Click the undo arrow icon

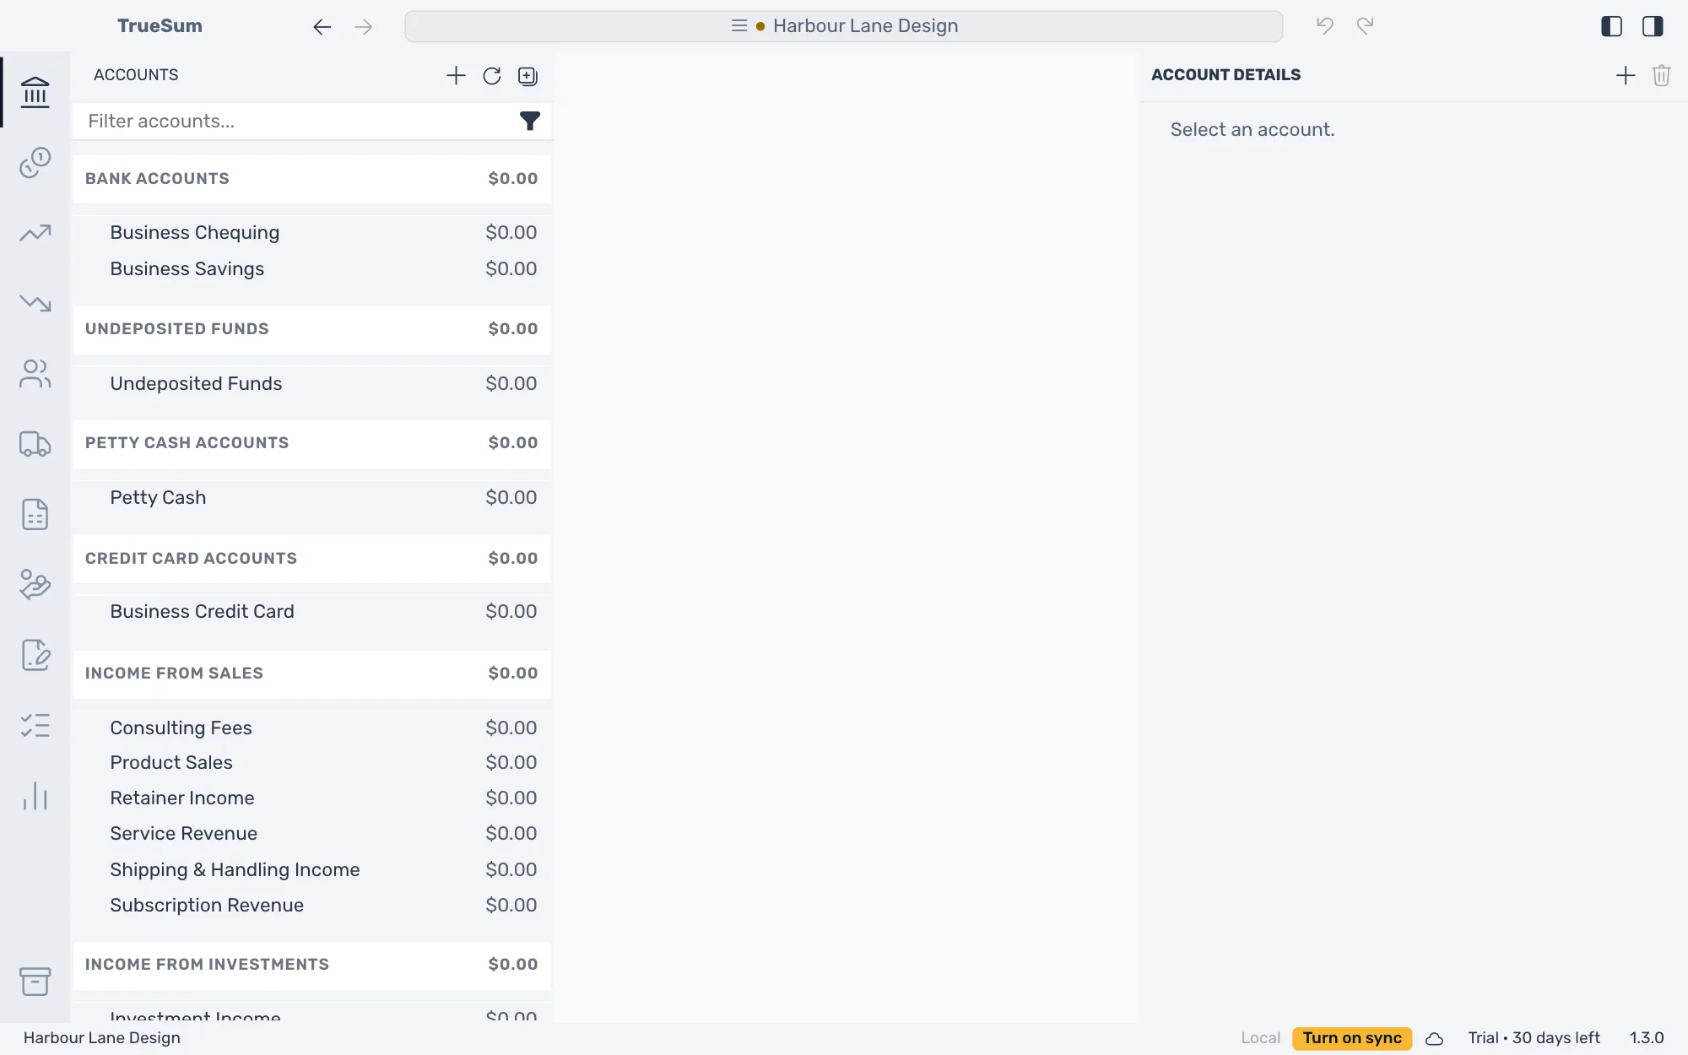(x=1325, y=26)
